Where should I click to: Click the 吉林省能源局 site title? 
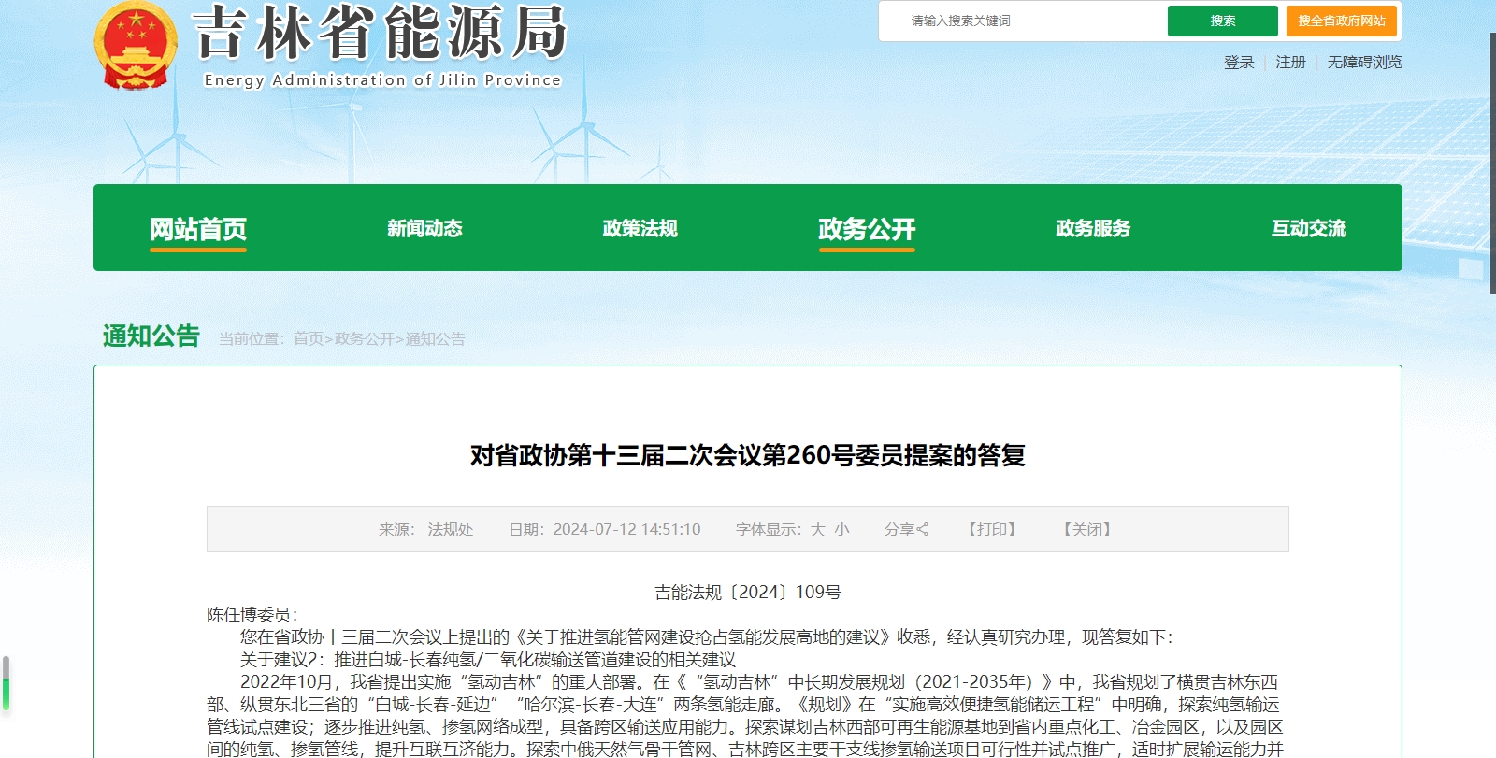click(381, 34)
